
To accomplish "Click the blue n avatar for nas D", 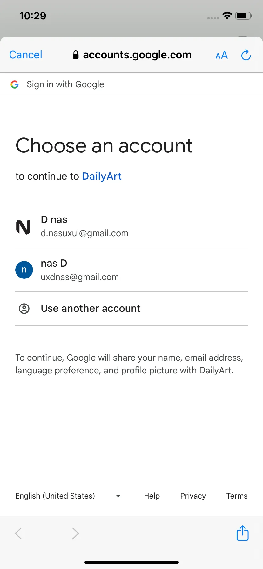I will 24,270.
